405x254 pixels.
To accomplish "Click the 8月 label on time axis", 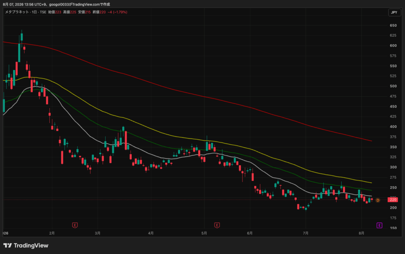I will click(361, 233).
